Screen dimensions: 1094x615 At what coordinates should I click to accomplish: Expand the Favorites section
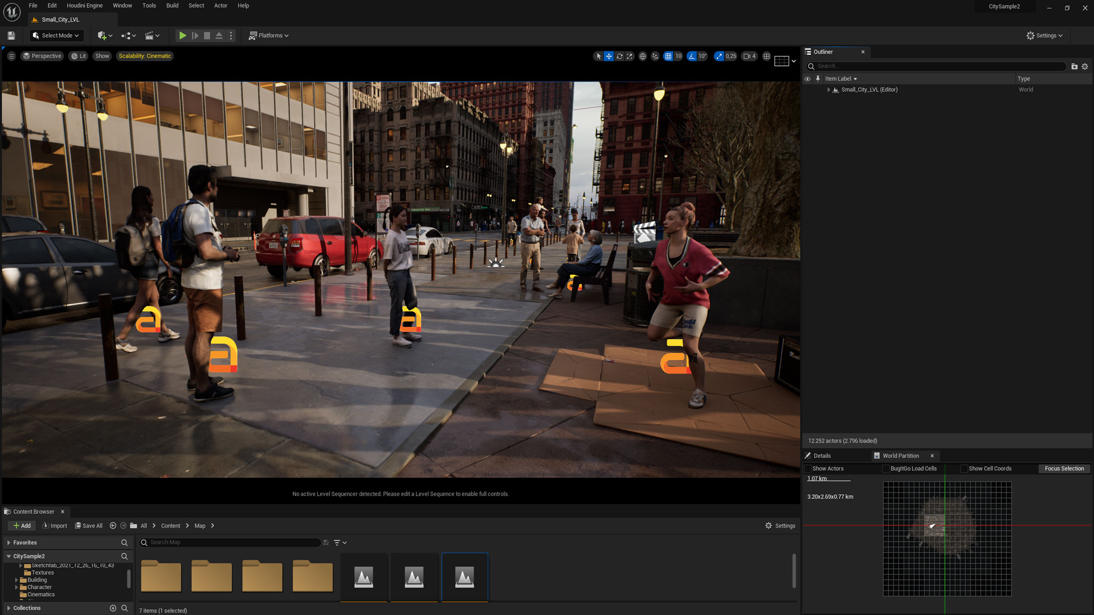click(x=9, y=543)
